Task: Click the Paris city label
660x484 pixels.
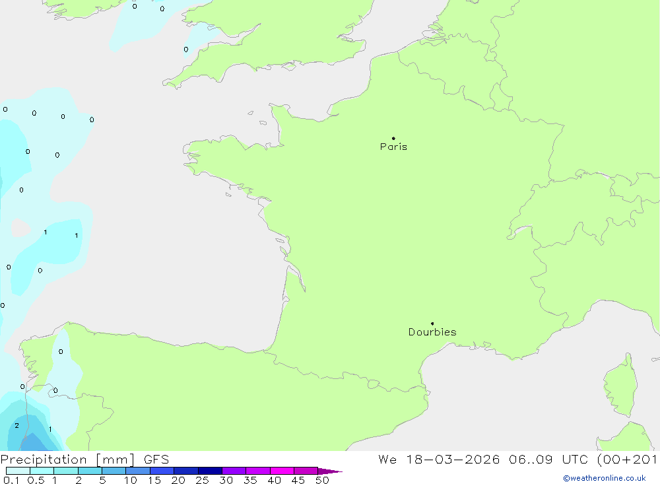Action: coord(393,147)
